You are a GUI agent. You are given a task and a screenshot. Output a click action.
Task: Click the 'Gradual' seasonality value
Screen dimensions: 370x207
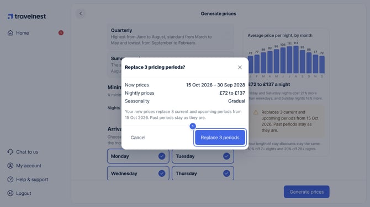[x=236, y=101]
